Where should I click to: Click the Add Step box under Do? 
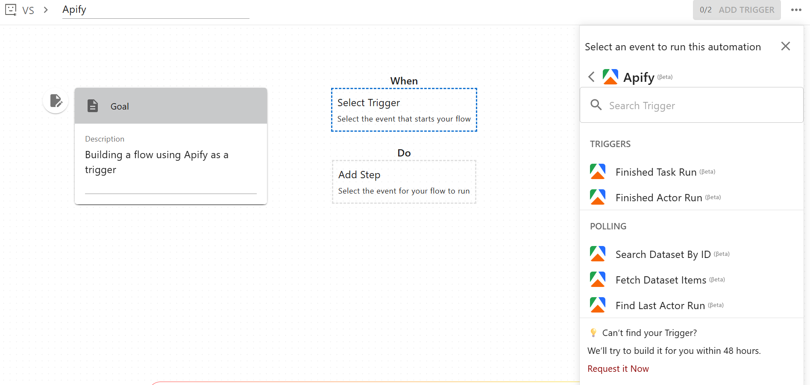(404, 182)
